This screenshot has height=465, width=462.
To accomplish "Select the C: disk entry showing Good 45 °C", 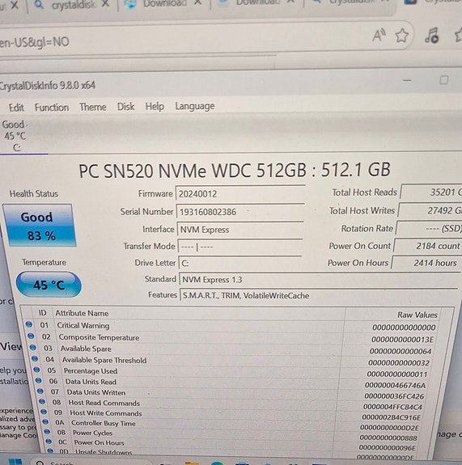I will coord(15,136).
